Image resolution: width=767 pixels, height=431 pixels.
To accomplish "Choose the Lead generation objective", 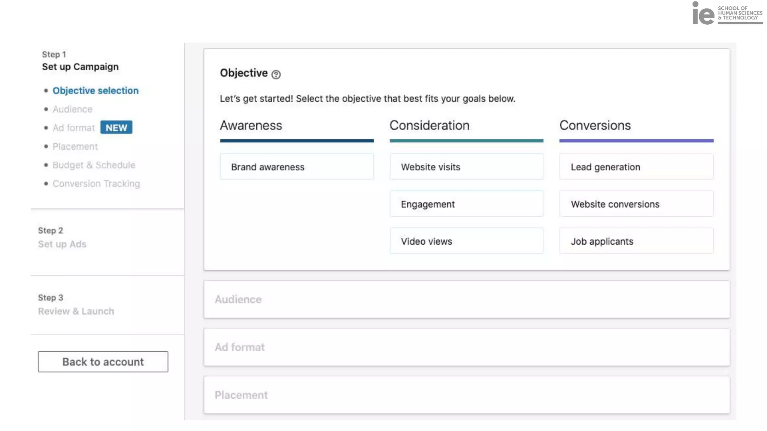I will pyautogui.click(x=636, y=167).
